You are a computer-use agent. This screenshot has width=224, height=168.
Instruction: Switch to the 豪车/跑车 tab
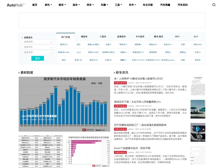159,37
